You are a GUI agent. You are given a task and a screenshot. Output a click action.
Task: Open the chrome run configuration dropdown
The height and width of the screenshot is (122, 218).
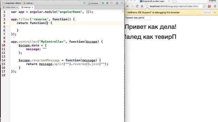pos(94,3)
